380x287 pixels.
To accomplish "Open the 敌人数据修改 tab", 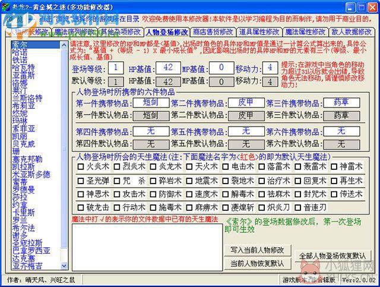I will pos(351,32).
